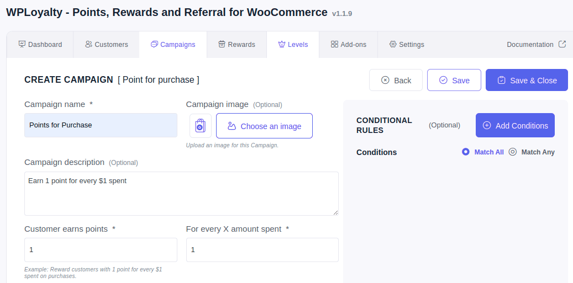Click the Settings gear icon

[x=393, y=44]
